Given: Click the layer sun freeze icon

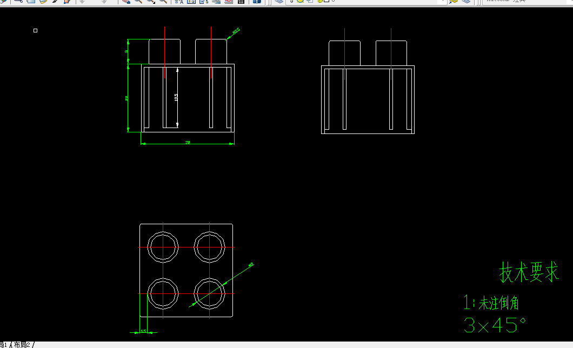Looking at the screenshot, I should pyautogui.click(x=300, y=1).
